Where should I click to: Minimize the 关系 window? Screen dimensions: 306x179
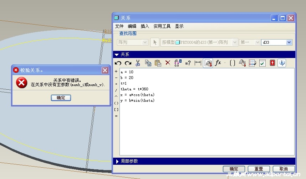click(274, 18)
